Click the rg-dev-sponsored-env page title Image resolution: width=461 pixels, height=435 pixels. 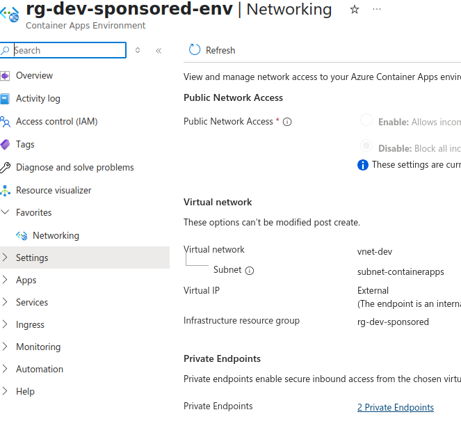pos(129,9)
